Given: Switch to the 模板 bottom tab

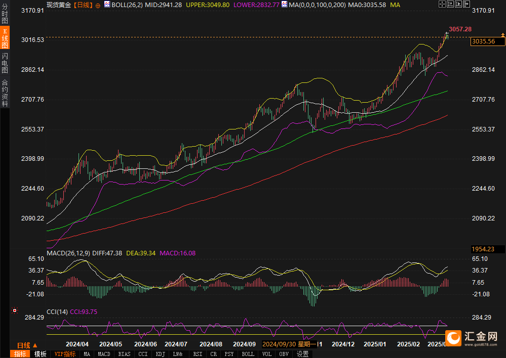Looking at the screenshot, I should point(41,354).
